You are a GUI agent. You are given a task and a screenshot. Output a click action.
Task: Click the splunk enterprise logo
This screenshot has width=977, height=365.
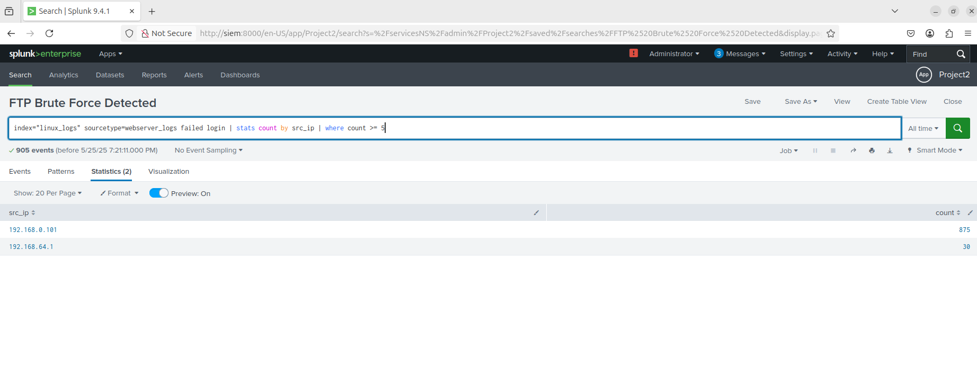45,54
